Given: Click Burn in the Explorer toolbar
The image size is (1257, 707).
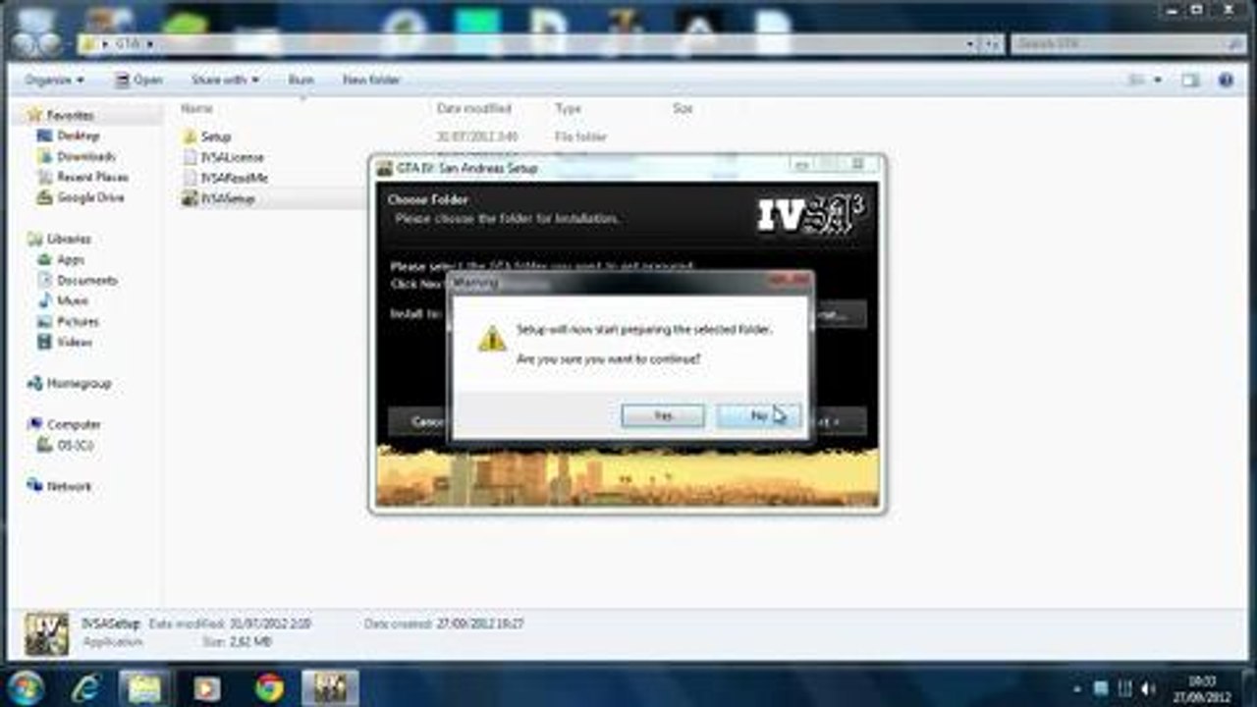Looking at the screenshot, I should (301, 80).
